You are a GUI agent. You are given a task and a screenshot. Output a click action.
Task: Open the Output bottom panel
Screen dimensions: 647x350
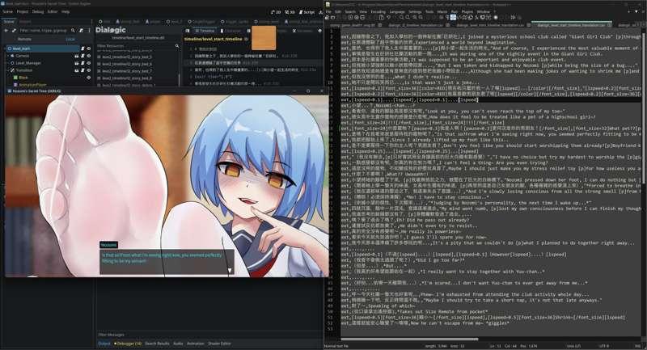coord(104,344)
